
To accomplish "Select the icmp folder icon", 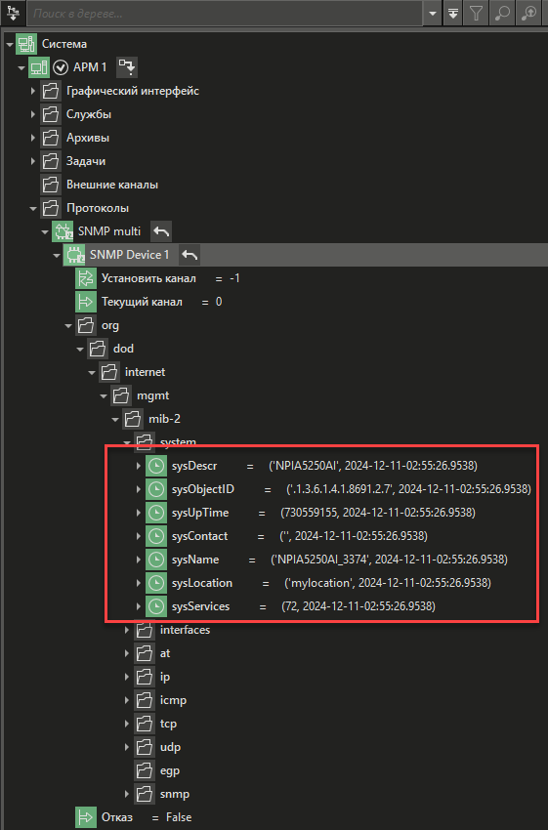I will coord(144,700).
